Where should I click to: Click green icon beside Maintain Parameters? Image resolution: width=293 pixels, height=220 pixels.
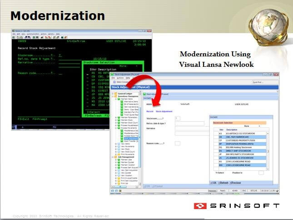click(x=119, y=117)
